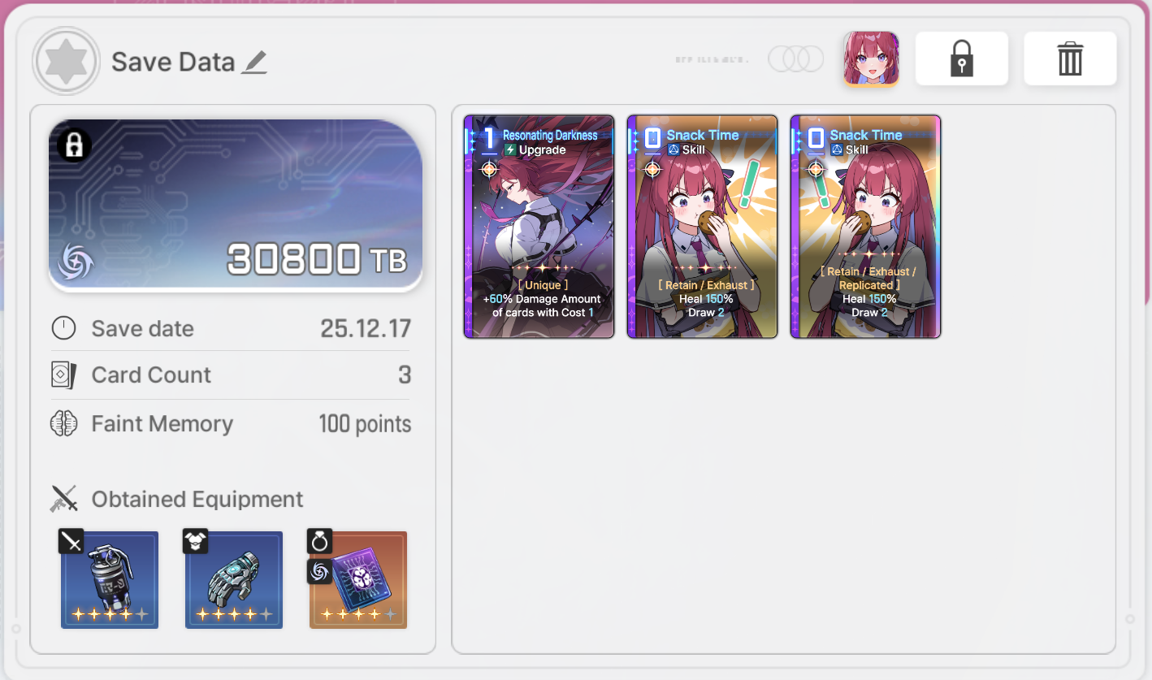Select the Resonating Darkness card
The width and height of the screenshot is (1152, 680).
click(539, 227)
